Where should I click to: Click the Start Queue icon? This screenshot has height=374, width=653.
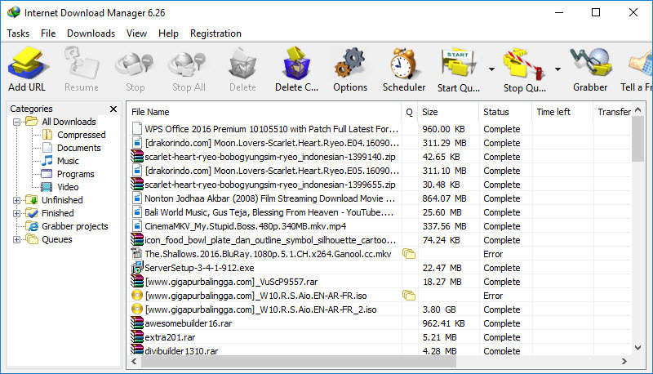[459, 64]
